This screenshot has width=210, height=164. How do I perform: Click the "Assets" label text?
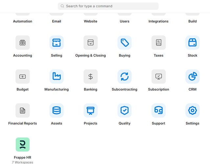tap(56, 123)
